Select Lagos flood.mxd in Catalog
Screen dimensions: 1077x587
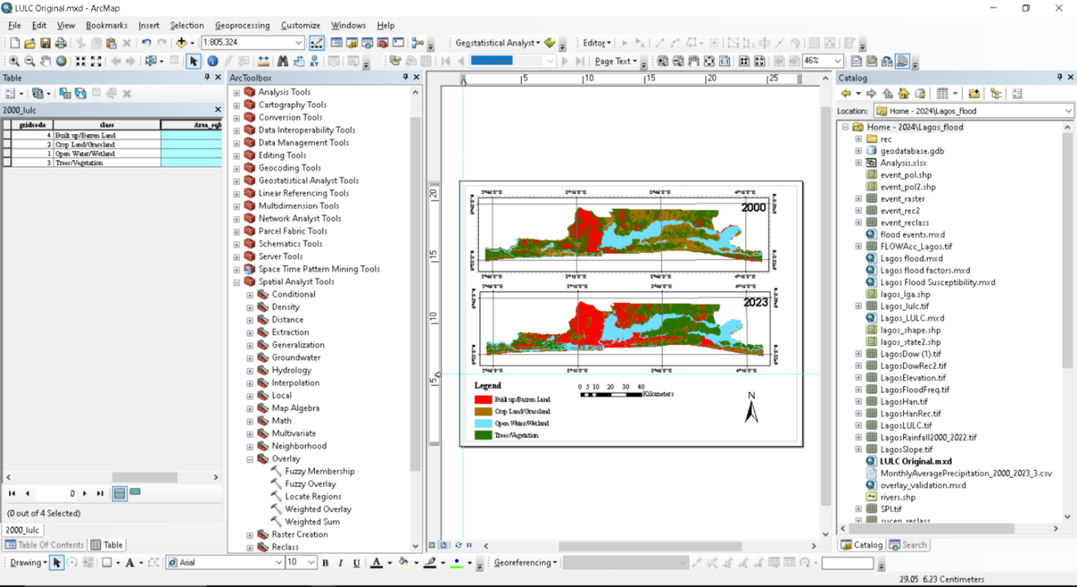coord(910,259)
